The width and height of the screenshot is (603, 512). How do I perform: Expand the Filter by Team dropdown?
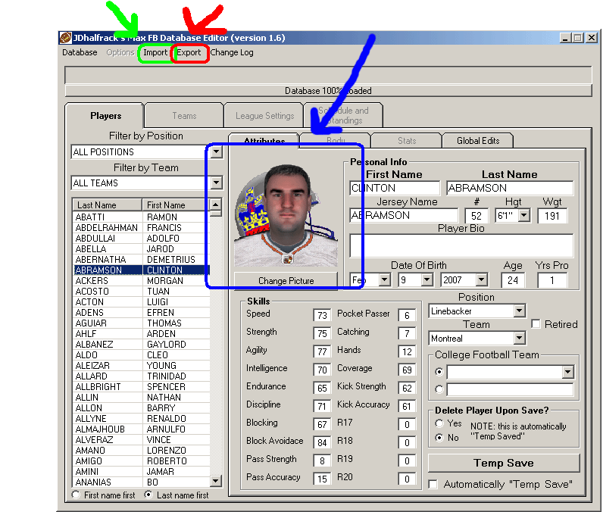217,183
